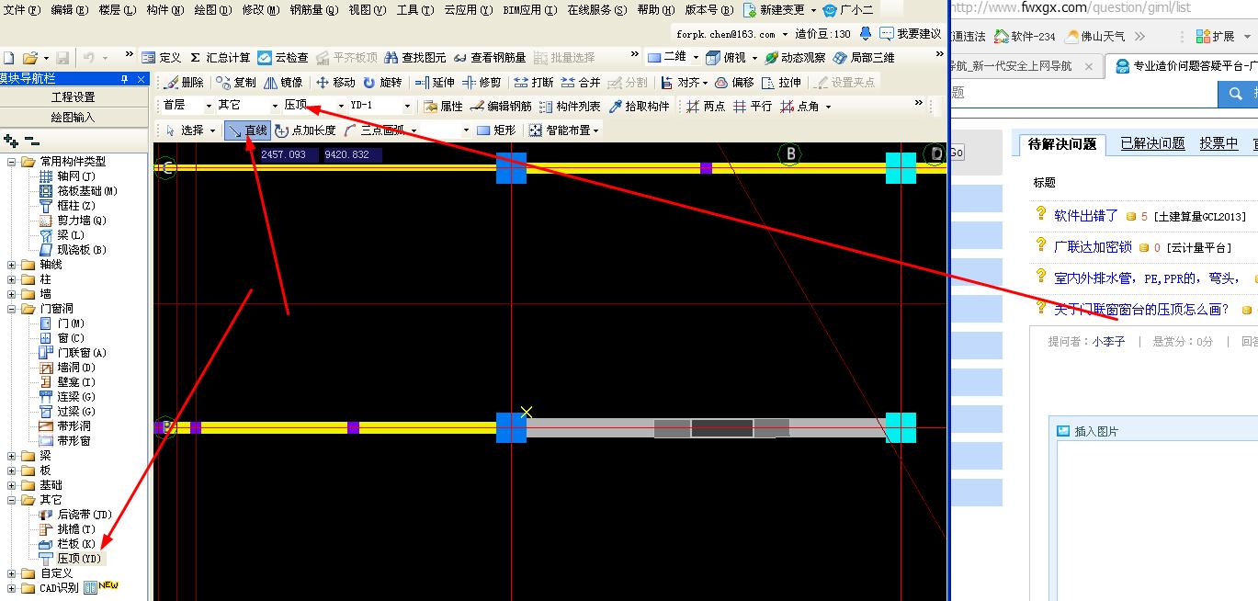This screenshot has width=1258, height=601.
Task: Select the 偏移 (offset) tool
Action: 734,83
